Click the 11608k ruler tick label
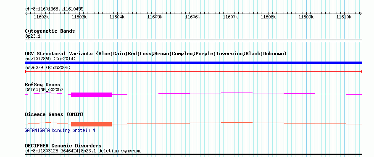This screenshot has height=157, width=374. (x=269, y=17)
